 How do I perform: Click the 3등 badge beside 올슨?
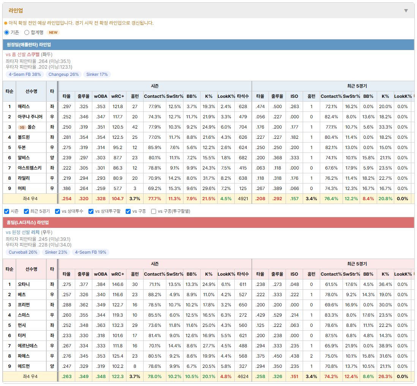[22, 127]
